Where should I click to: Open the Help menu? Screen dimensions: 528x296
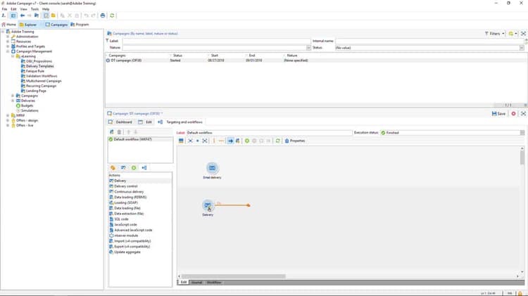point(46,9)
